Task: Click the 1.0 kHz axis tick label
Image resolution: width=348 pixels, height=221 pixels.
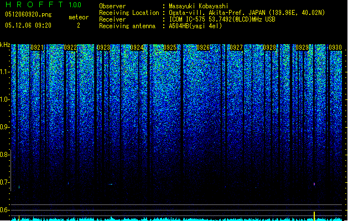Action: [x=4, y=99]
